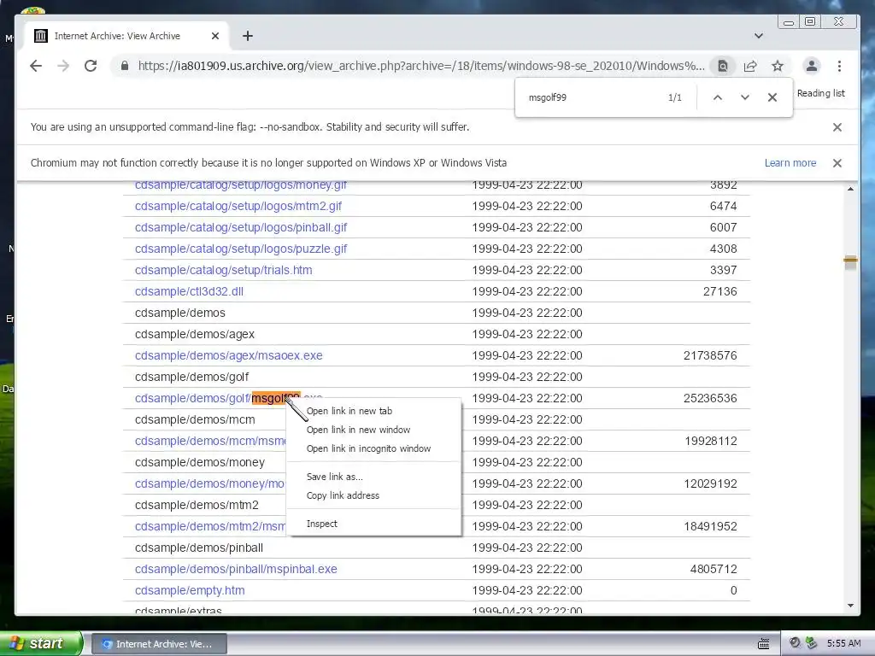Screen dimensions: 875x656
Task: Go to previous find result
Action: pyautogui.click(x=718, y=97)
